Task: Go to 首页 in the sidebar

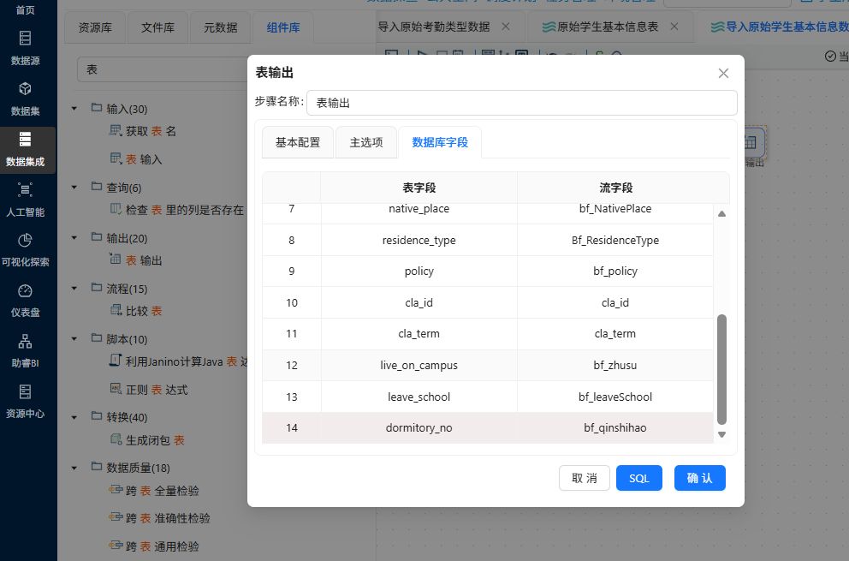Action: pyautogui.click(x=25, y=9)
